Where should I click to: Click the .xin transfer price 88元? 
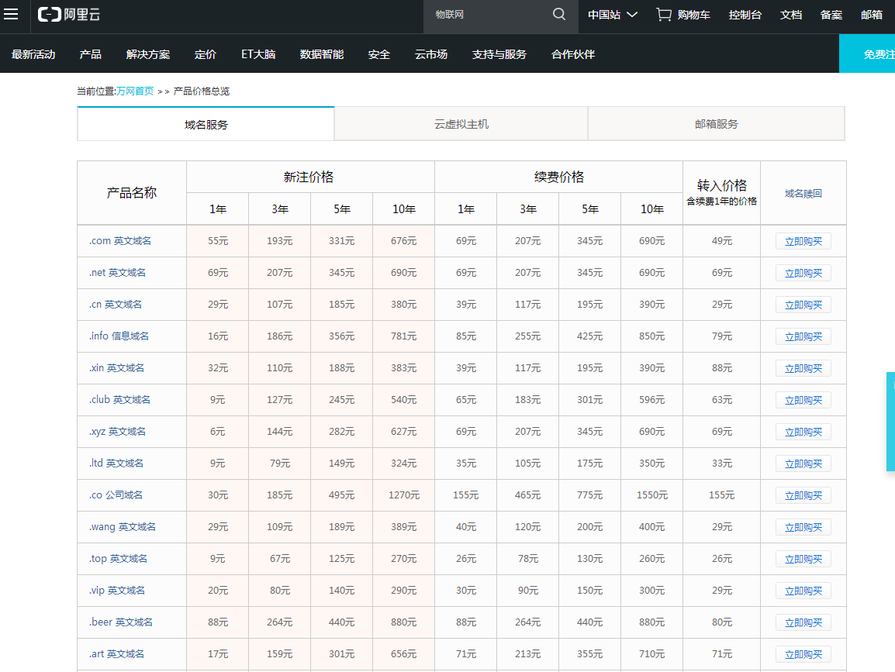(x=721, y=368)
